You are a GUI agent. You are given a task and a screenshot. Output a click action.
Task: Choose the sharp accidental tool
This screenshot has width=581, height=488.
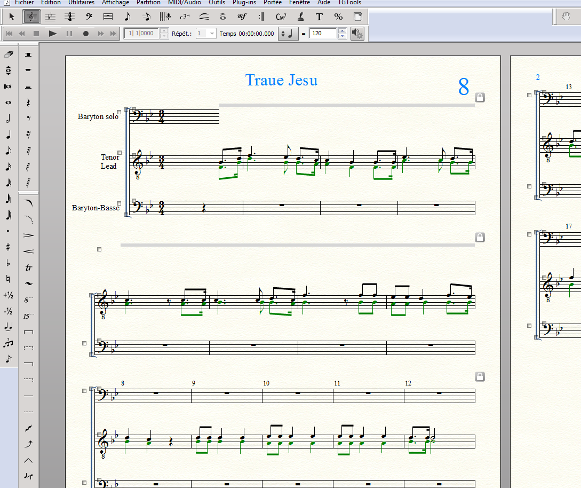[x=8, y=247]
